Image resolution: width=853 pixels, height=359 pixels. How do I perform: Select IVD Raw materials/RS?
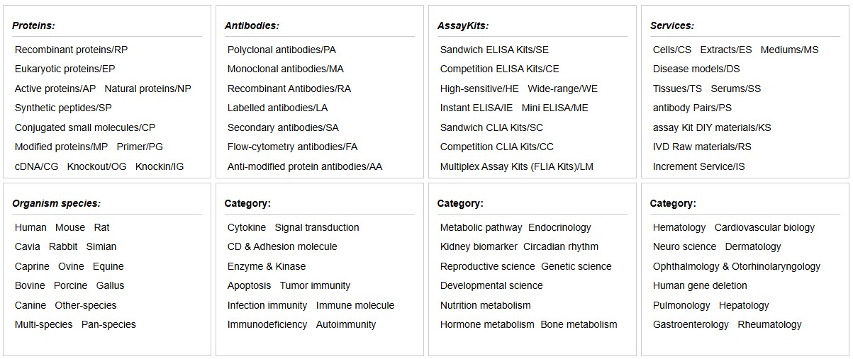(x=702, y=147)
